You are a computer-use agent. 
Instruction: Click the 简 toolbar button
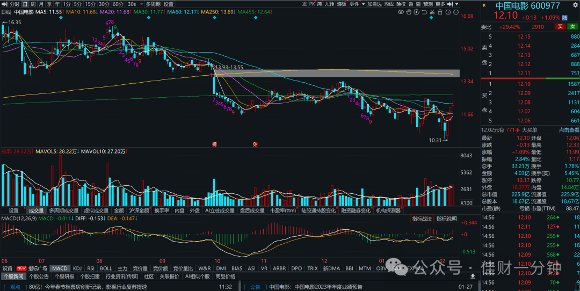(x=320, y=4)
